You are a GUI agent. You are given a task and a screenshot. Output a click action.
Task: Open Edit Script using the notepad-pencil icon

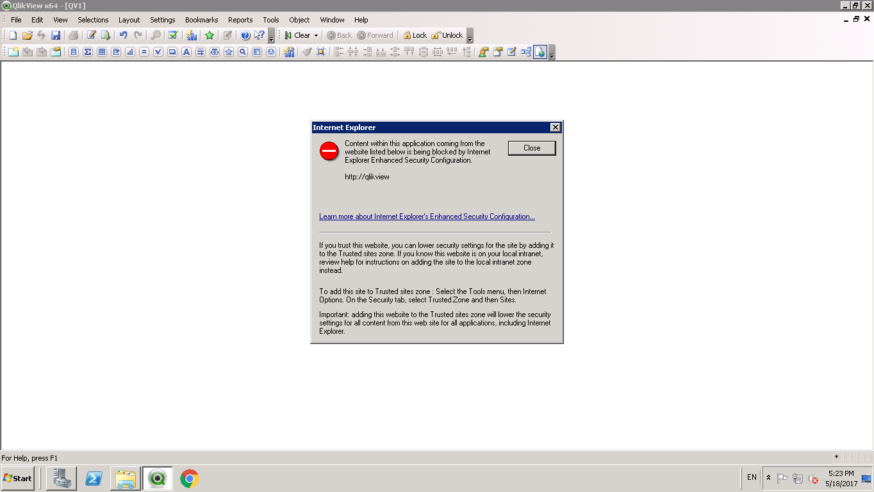pyautogui.click(x=91, y=35)
